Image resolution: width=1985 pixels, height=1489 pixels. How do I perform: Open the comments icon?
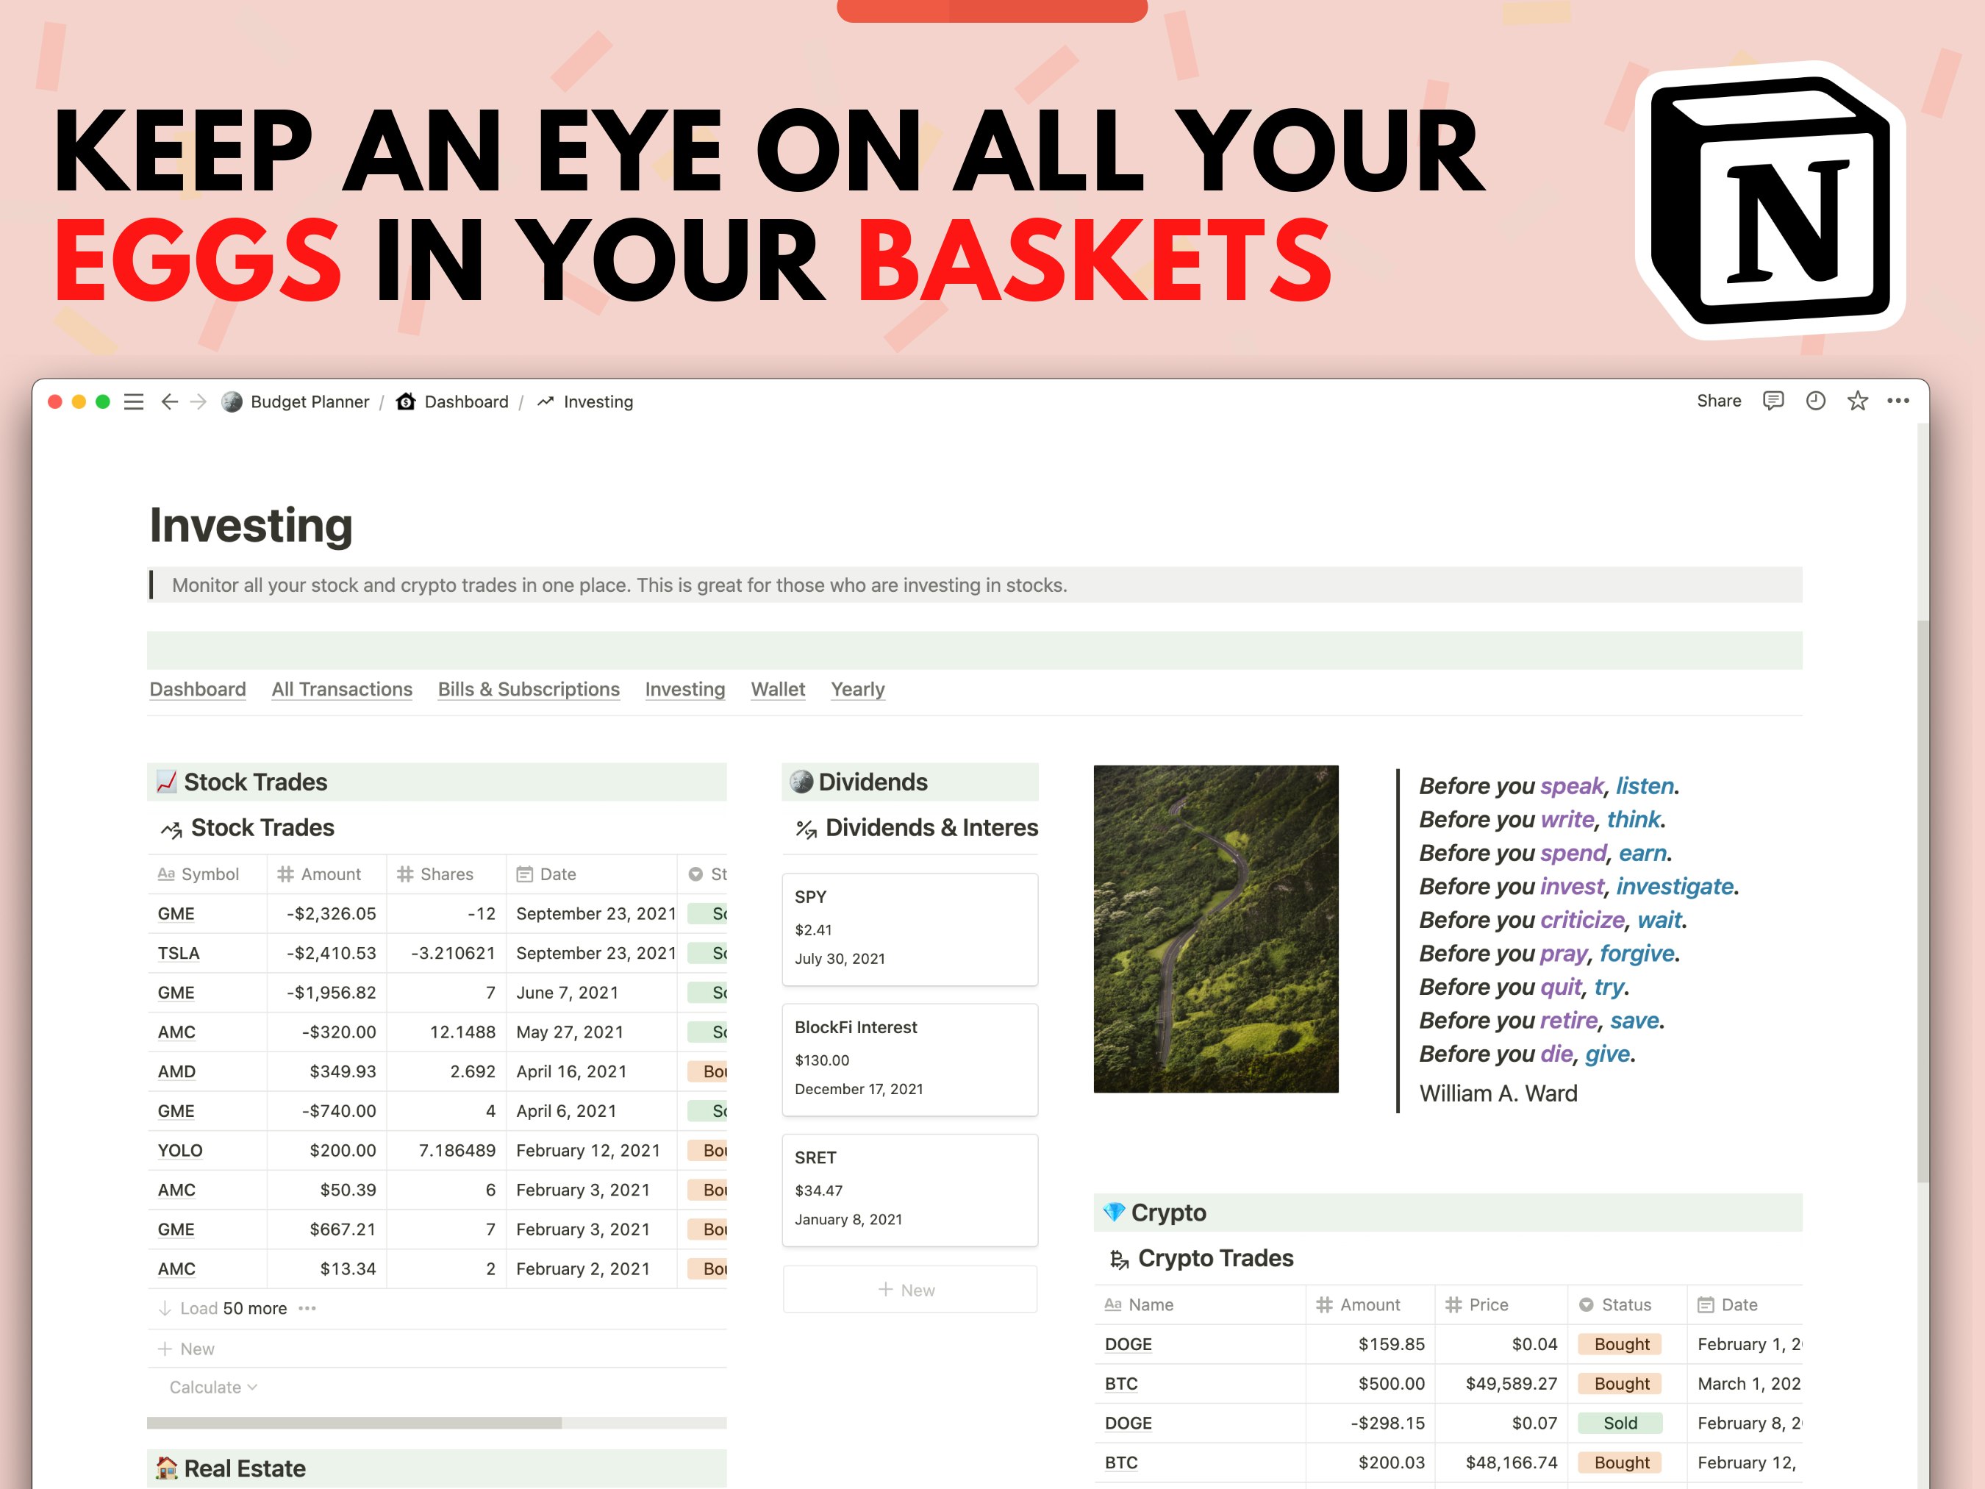point(1773,400)
